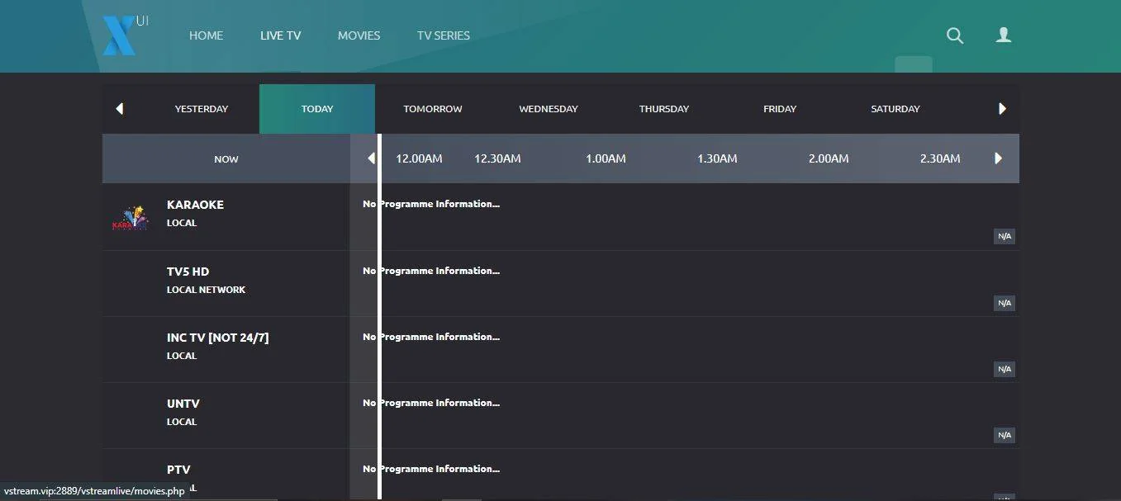This screenshot has width=1121, height=501.
Task: Select the 12.00AM time slot
Action: click(x=419, y=158)
